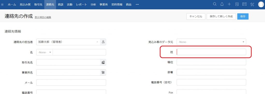The width and height of the screenshot is (265, 94).
Task: Open the mail envelope icon
Action: point(244,4)
